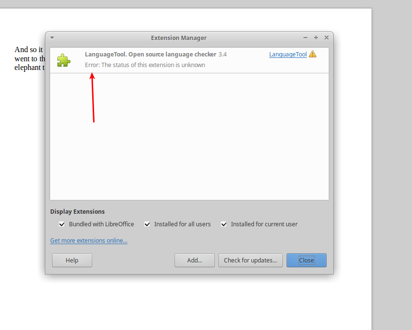The height and width of the screenshot is (330, 412).
Task: Open Get more extensions online link
Action: [89, 240]
